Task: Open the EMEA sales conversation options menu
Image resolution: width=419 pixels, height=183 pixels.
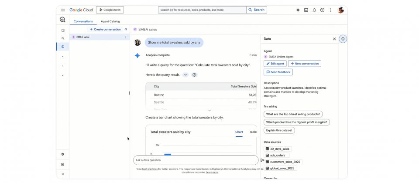Action: click(x=126, y=37)
